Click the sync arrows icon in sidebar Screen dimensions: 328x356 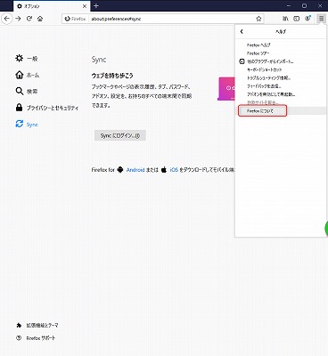(20, 124)
